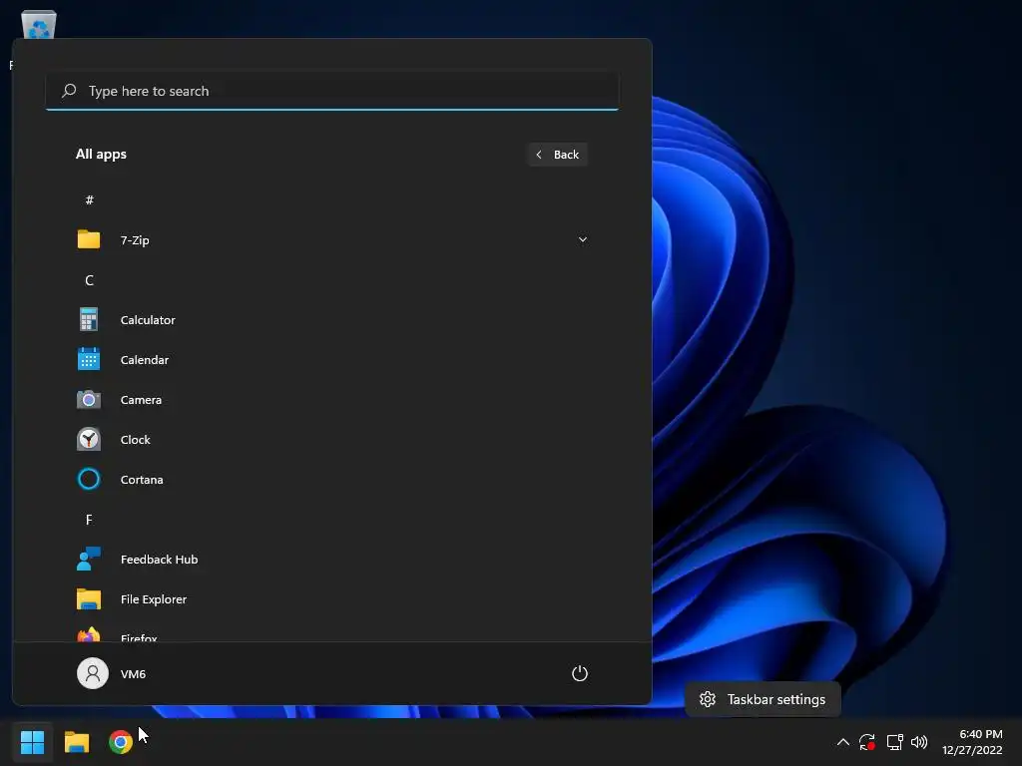Open Taskbar settings menu entry
1022x766 pixels.
(763, 699)
